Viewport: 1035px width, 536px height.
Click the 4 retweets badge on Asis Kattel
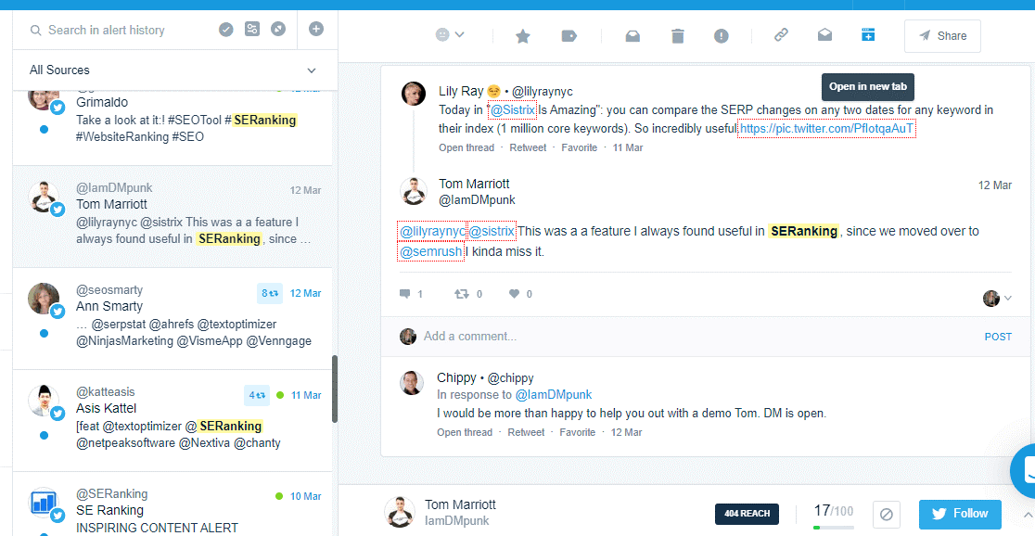[257, 395]
